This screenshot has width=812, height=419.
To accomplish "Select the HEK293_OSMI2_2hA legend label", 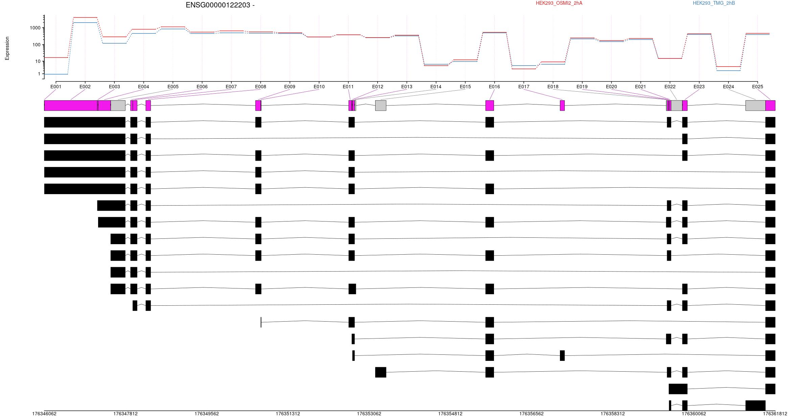I will pyautogui.click(x=559, y=3).
